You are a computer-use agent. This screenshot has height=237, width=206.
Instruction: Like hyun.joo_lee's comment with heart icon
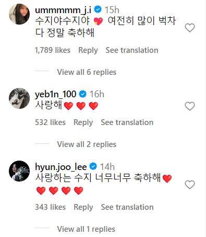coord(190,185)
